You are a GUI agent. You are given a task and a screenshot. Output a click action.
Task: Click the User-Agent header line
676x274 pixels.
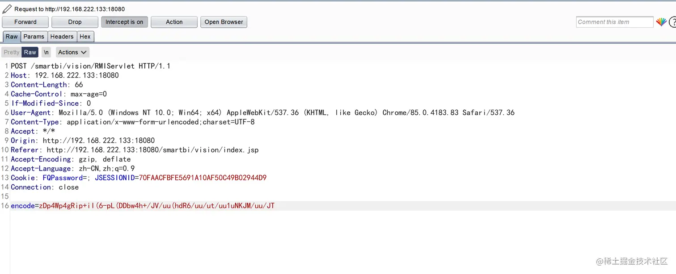pos(263,112)
